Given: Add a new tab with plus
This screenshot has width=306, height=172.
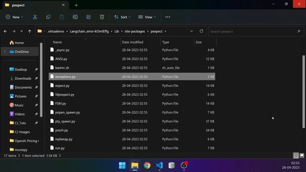Looking at the screenshot, I should [76, 5].
